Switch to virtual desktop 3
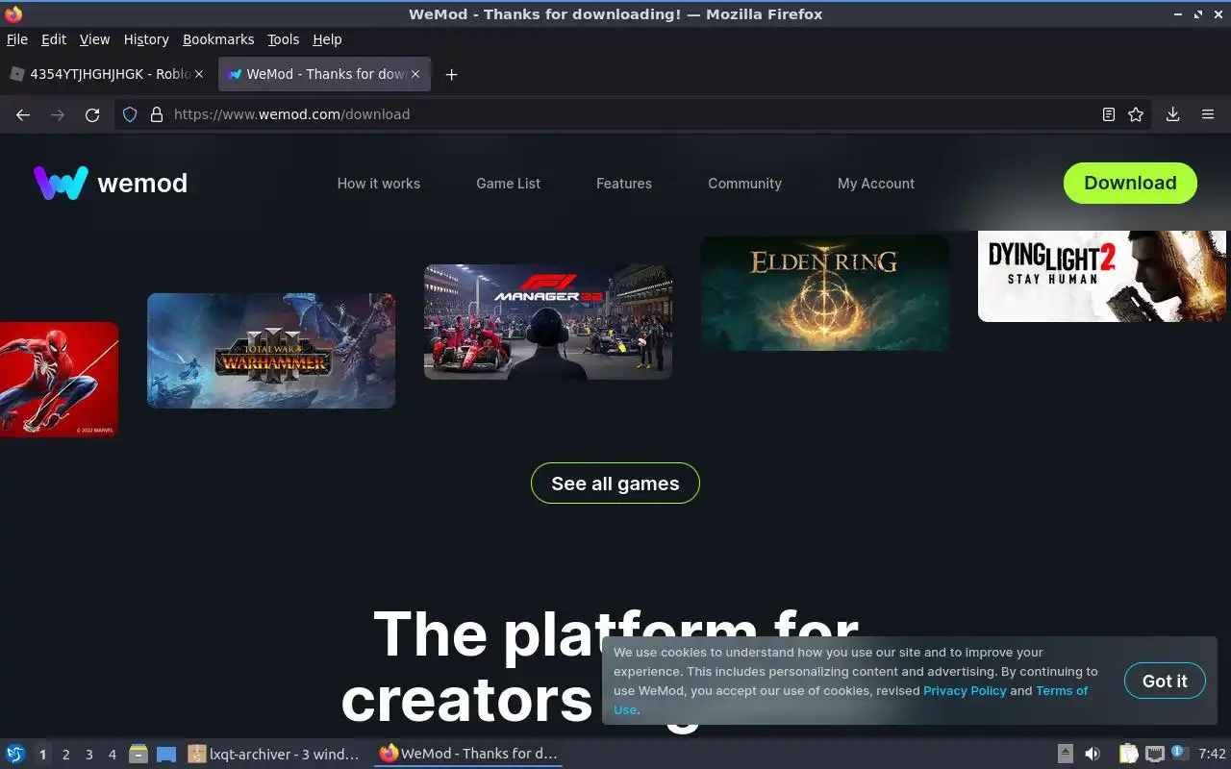 pos(88,755)
